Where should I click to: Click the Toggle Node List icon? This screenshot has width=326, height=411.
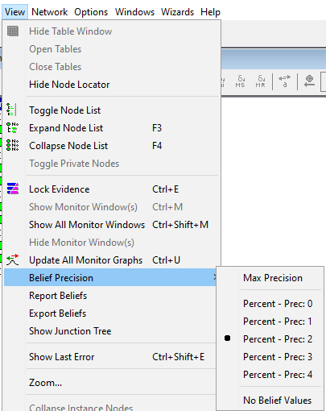coord(11,110)
